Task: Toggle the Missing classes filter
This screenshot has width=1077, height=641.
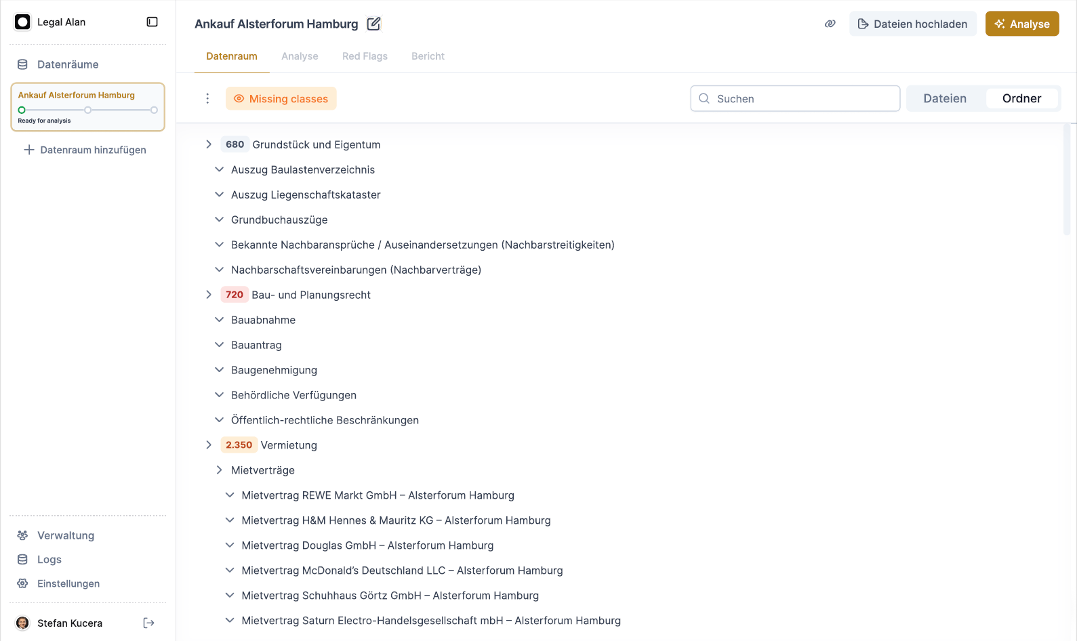Action: [x=281, y=99]
